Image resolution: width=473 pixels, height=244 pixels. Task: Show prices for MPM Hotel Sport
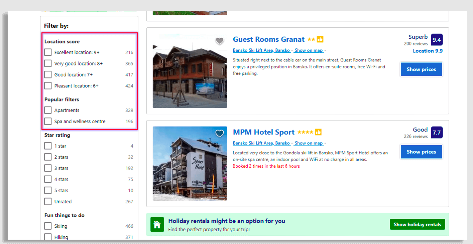[421, 152]
